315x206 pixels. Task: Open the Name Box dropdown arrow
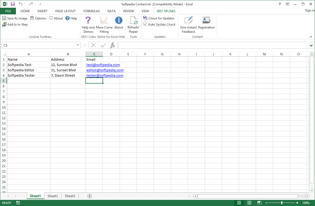click(x=78, y=45)
